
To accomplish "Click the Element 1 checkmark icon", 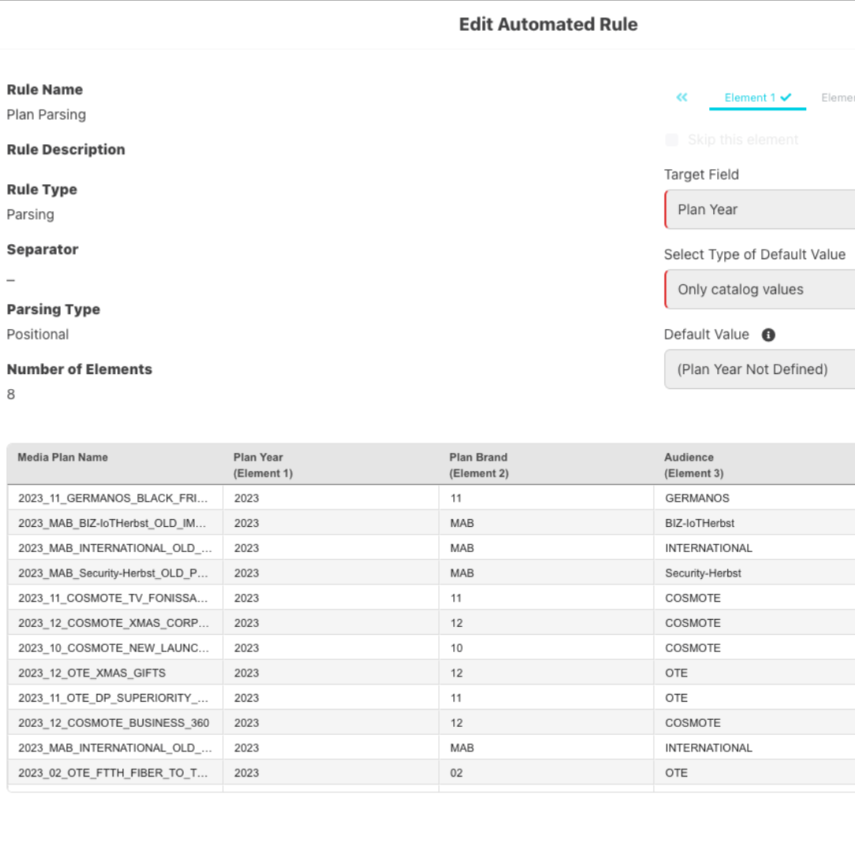I will (x=786, y=98).
